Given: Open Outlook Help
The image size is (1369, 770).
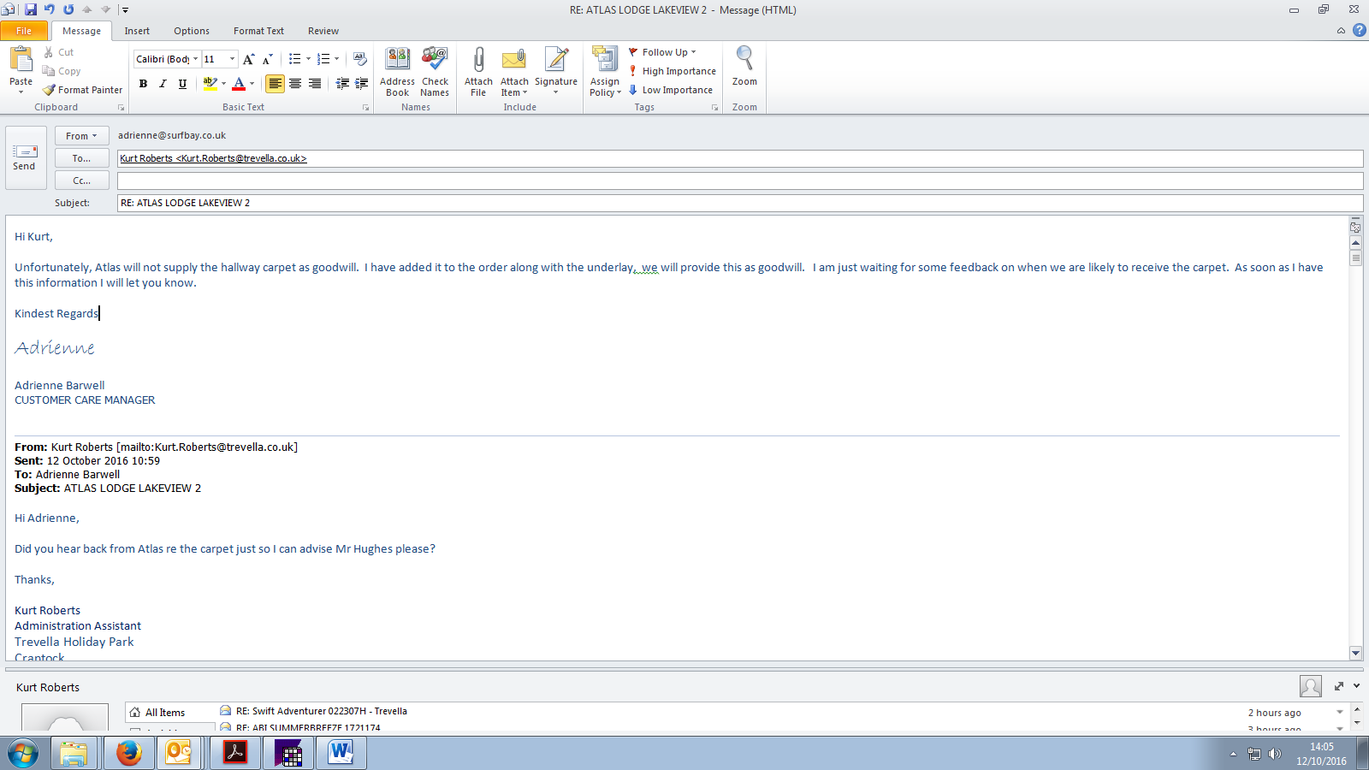Looking at the screenshot, I should (1359, 31).
